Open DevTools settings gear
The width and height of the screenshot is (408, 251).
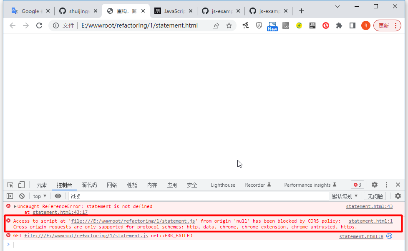(375, 185)
